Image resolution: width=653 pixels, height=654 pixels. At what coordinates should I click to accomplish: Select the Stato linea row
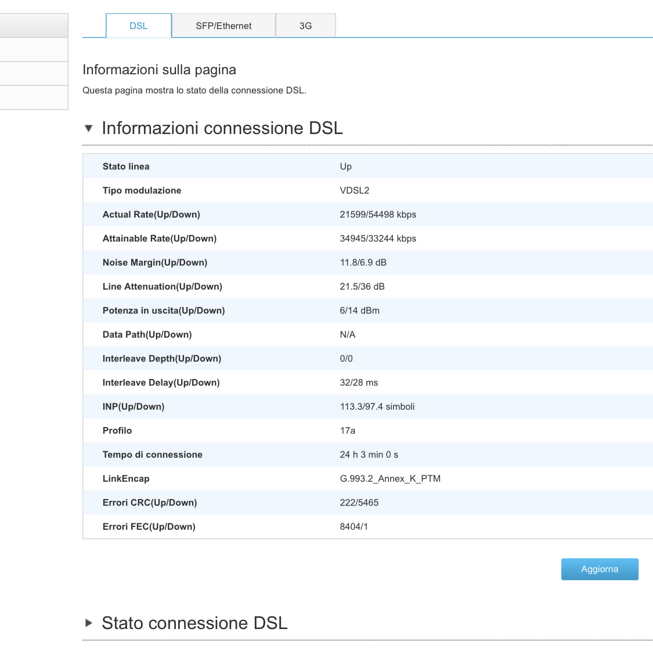coord(367,167)
